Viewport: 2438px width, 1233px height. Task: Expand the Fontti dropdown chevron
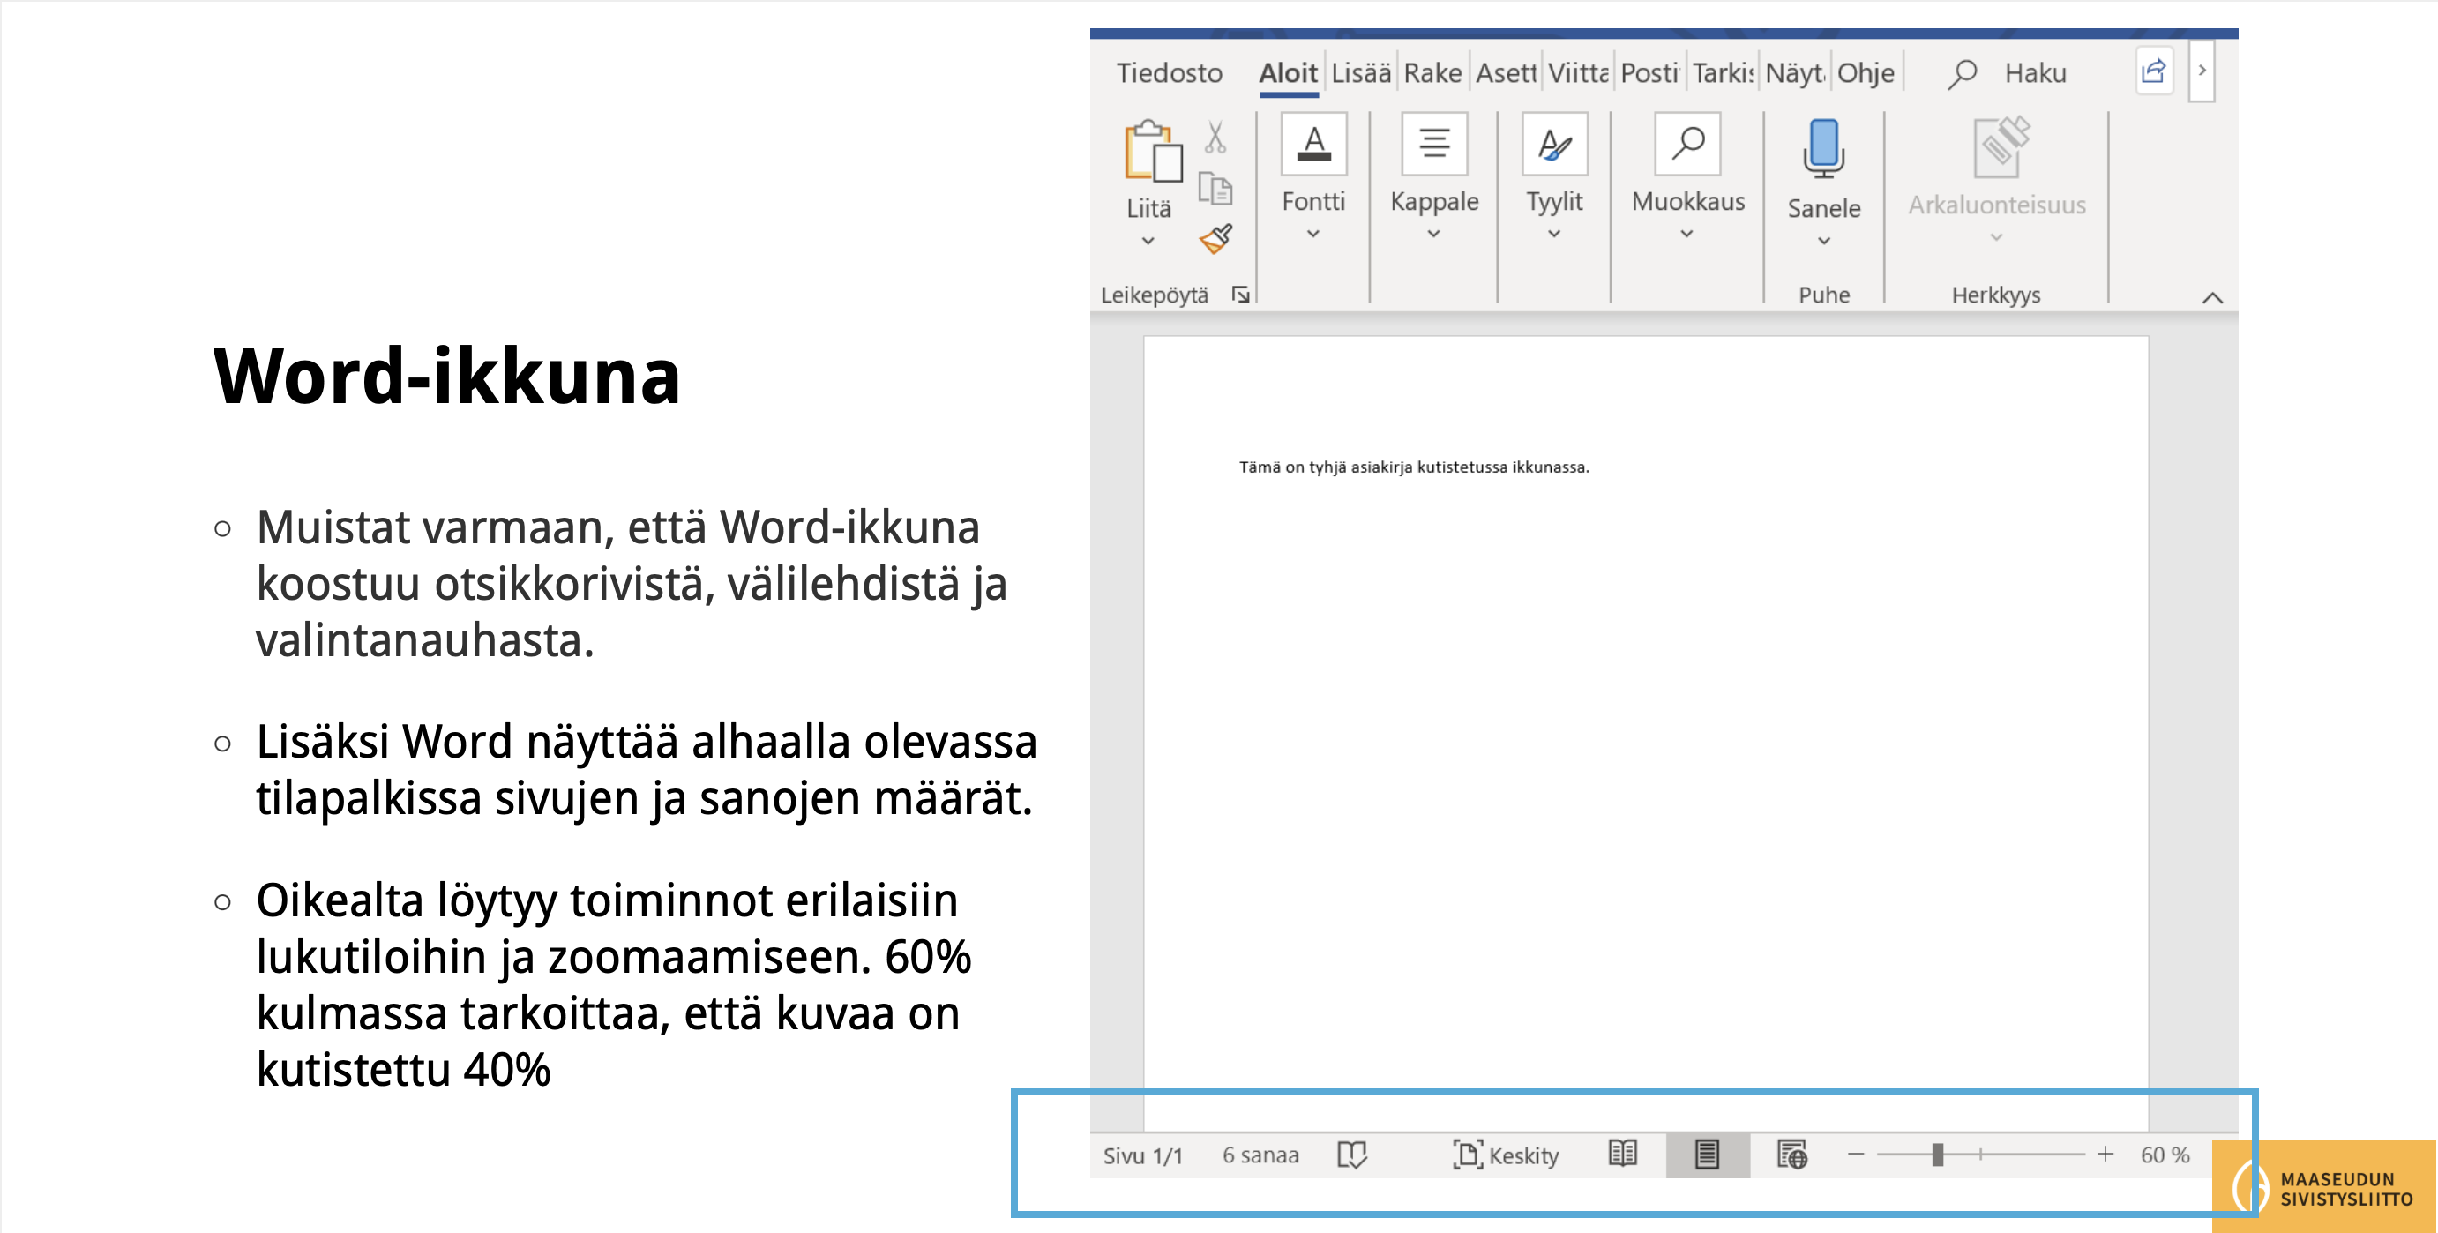1312,234
